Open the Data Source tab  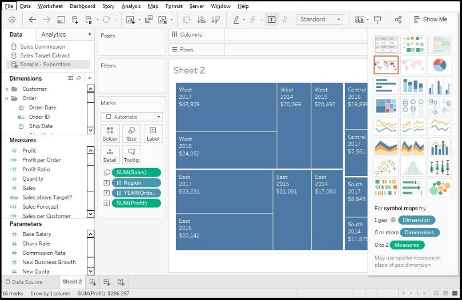coord(24,282)
